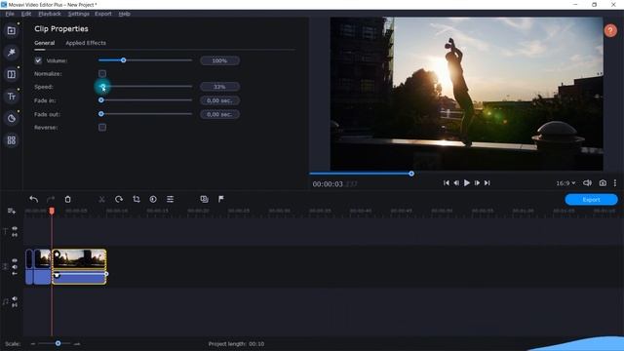624x351 pixels.
Task: Enable the Normalize checkbox
Action: 102,74
